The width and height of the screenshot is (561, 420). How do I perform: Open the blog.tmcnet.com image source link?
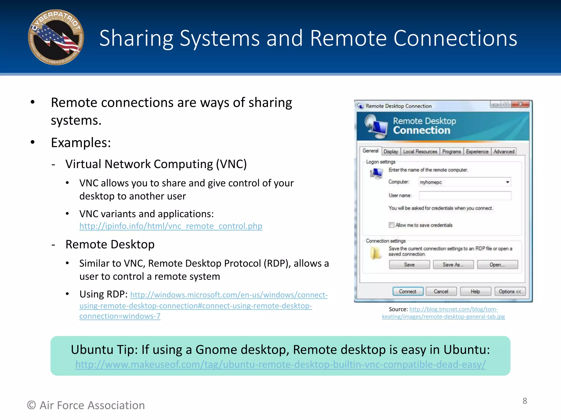[443, 313]
